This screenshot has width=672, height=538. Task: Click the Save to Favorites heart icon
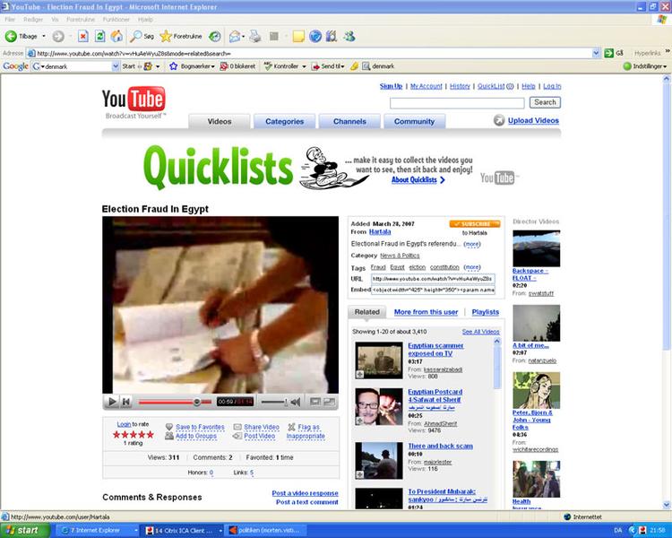(169, 427)
